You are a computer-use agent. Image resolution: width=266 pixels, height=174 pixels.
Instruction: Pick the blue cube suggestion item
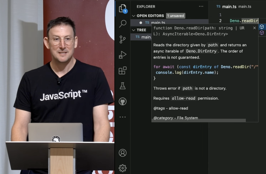[x=262, y=27]
